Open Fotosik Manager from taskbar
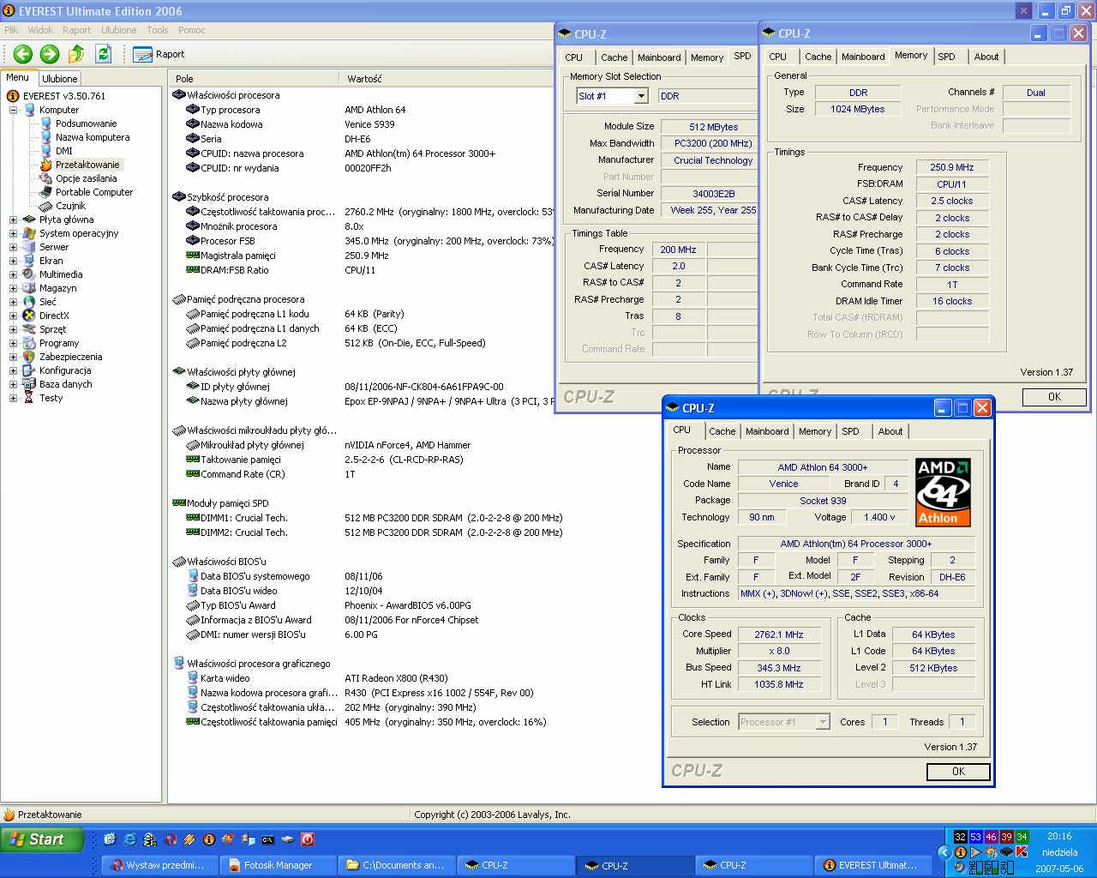 (278, 865)
